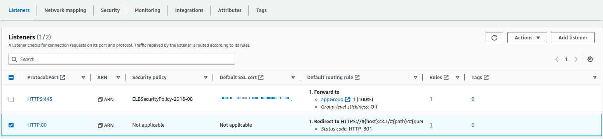Screen dimensions: 603x139
Task: Switch to Network mapping tab
Action: coord(65,10)
